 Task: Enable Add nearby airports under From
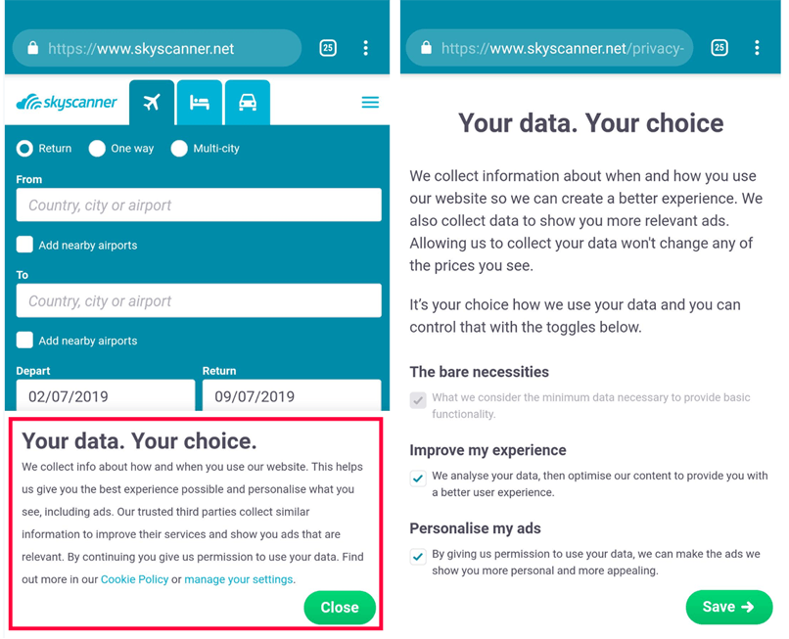pyautogui.click(x=25, y=245)
